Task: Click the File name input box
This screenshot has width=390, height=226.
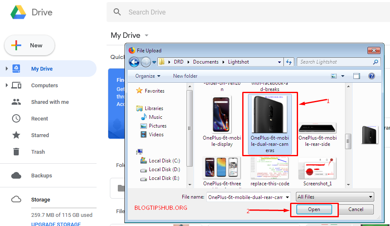Action: pyautogui.click(x=246, y=197)
